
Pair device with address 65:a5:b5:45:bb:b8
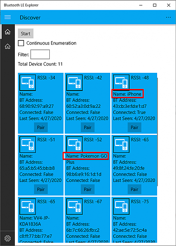(41, 189)
